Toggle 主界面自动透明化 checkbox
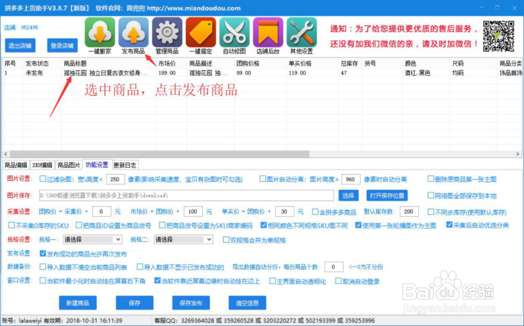Image resolution: width=524 pixels, height=326 pixels. click(272, 281)
